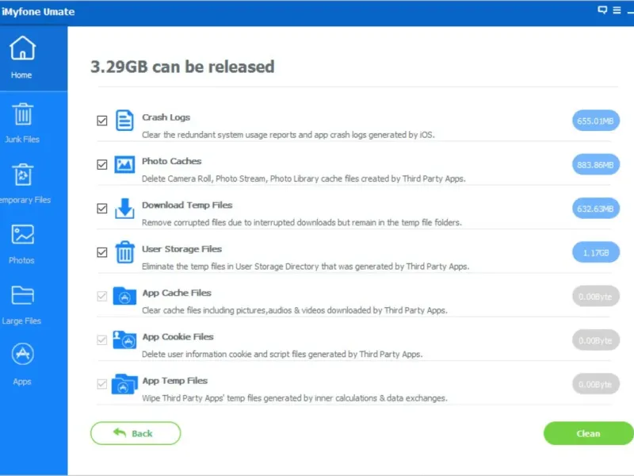Toggle the App Cookie Files checkbox
This screenshot has height=476, width=634.
coord(102,340)
